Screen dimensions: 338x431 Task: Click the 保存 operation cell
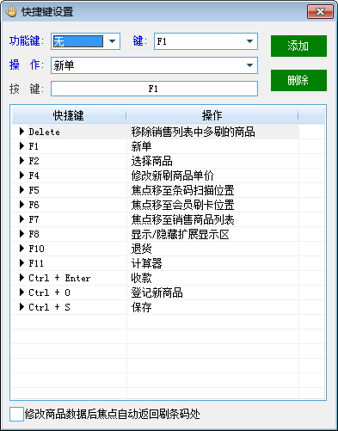coord(212,307)
